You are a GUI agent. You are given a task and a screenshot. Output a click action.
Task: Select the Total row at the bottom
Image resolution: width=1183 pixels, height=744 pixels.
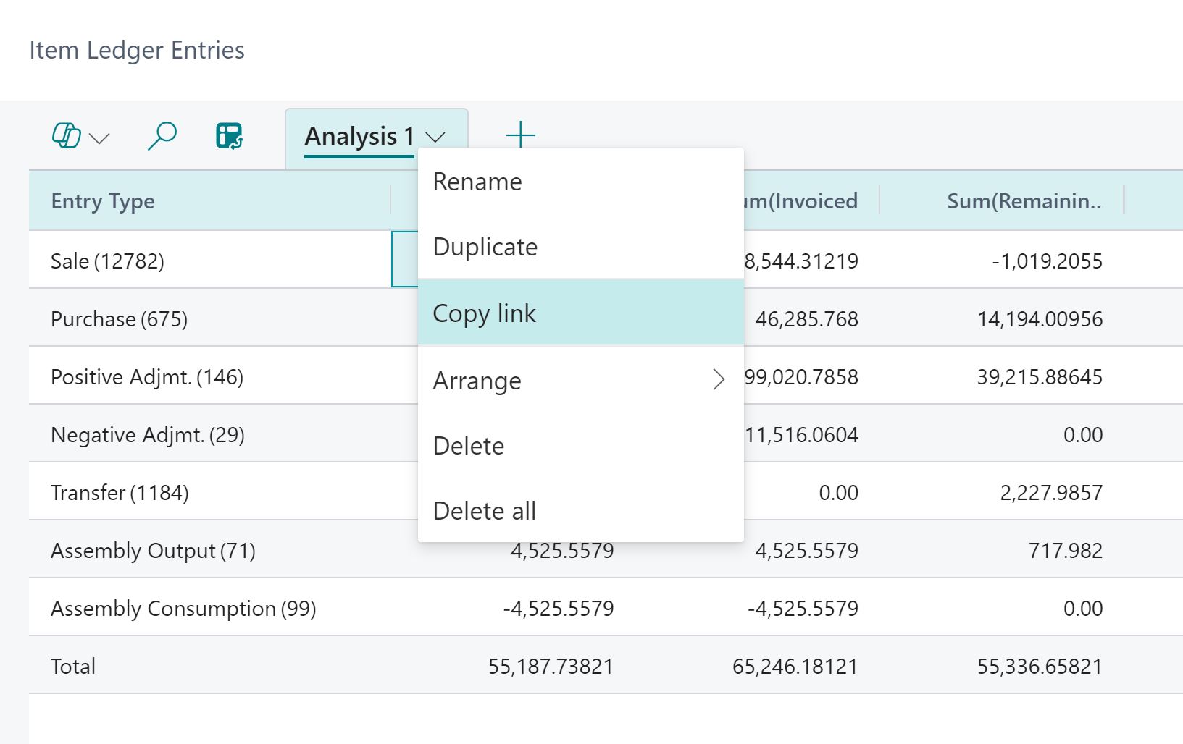(x=72, y=665)
